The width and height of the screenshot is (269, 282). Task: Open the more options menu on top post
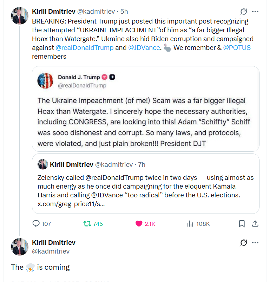pyautogui.click(x=255, y=12)
